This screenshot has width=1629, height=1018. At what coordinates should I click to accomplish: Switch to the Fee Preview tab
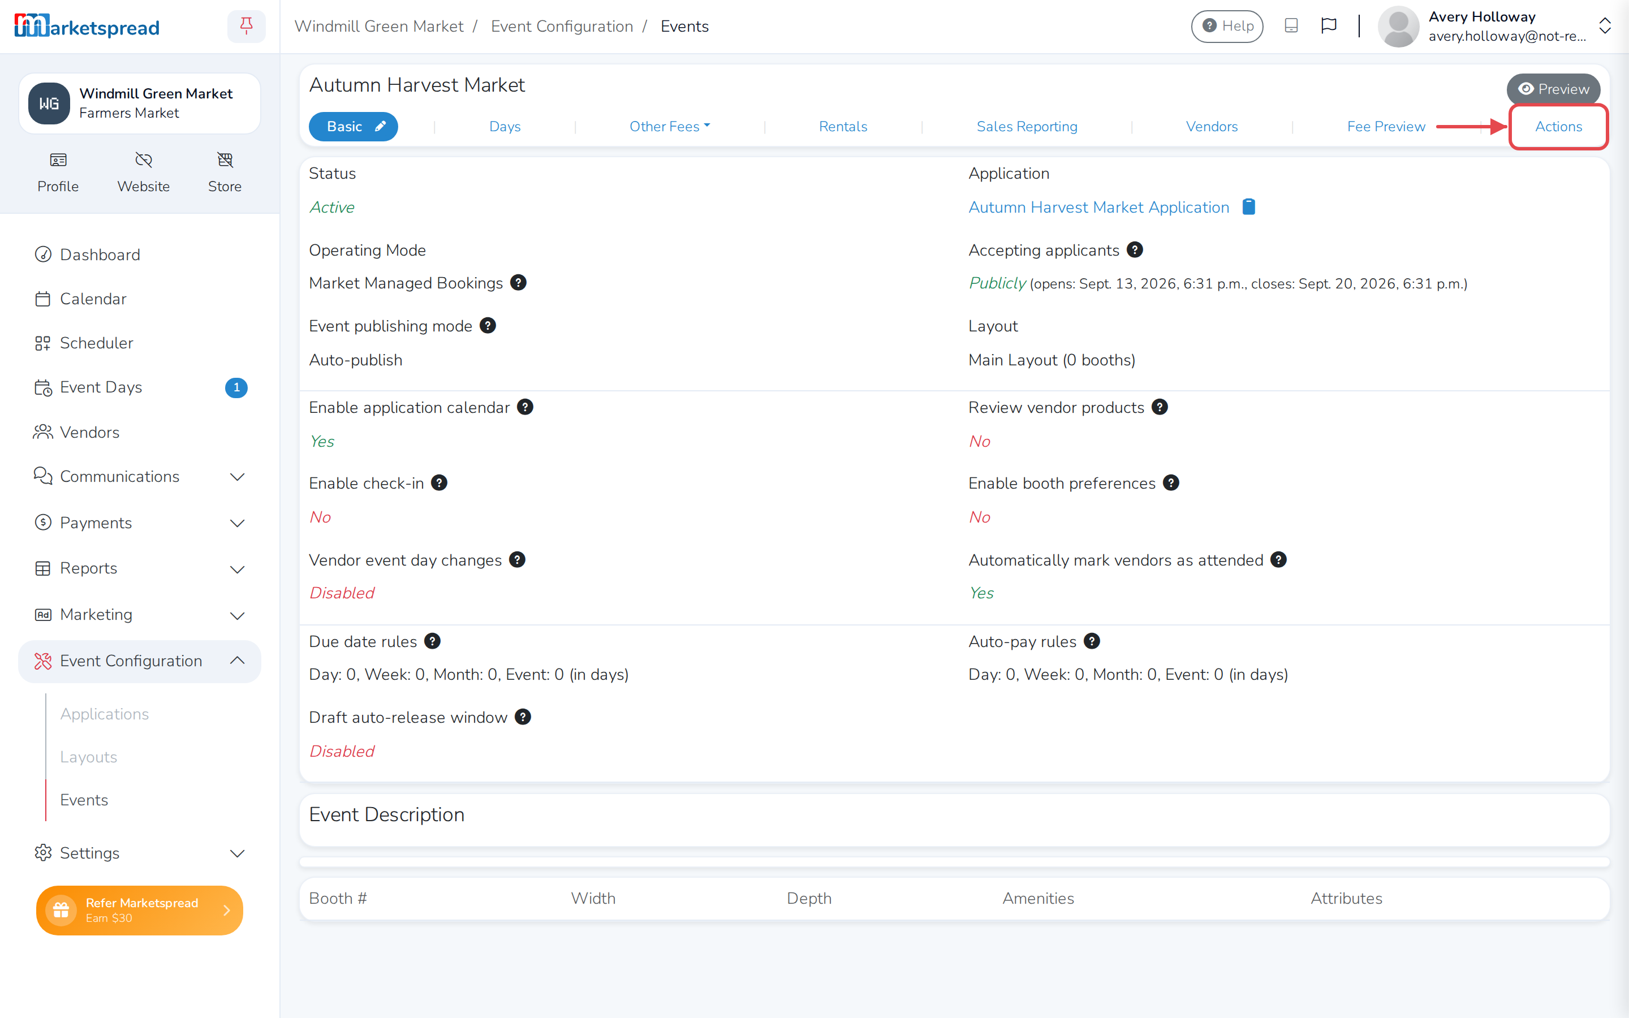click(1386, 127)
